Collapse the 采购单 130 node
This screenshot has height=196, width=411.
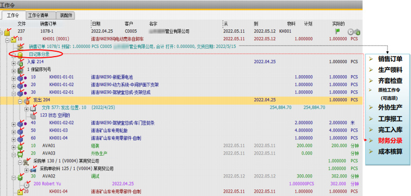(20, 162)
